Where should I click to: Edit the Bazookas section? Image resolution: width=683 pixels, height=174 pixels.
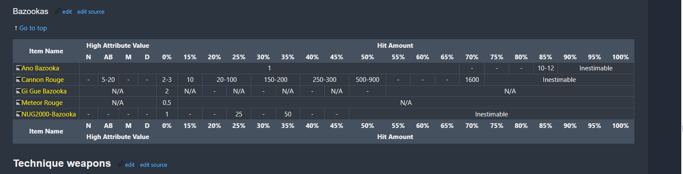coord(67,12)
